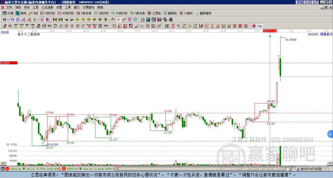
Task: Open the 设置 menu
Action: point(59,7)
